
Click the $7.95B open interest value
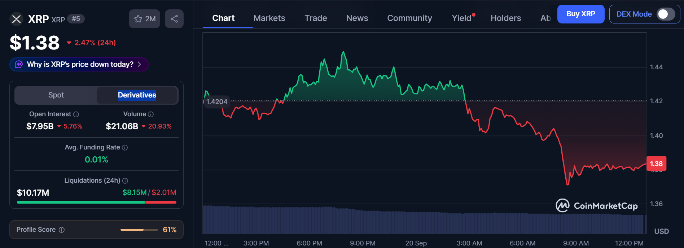point(40,126)
